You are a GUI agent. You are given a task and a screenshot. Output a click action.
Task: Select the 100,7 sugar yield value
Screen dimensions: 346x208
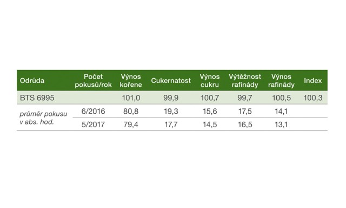[x=210, y=98]
